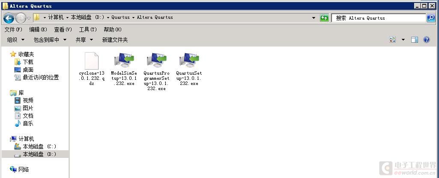Select Quartus in the address breadcrumb
Image resolution: width=439 pixels, height=178 pixels.
point(120,18)
